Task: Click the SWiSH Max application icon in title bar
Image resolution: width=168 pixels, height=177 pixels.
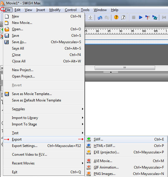Action: (x=3, y=3)
